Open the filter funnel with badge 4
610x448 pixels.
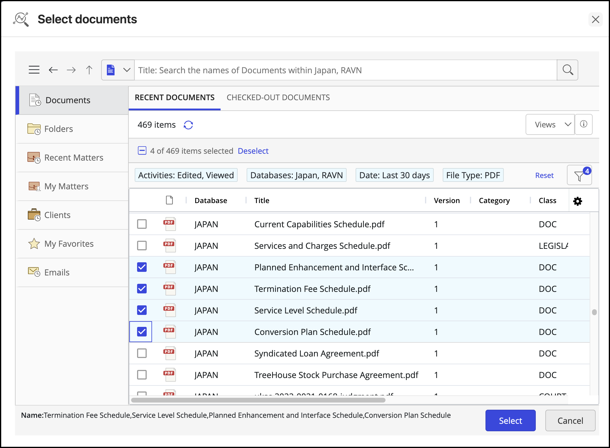point(579,176)
